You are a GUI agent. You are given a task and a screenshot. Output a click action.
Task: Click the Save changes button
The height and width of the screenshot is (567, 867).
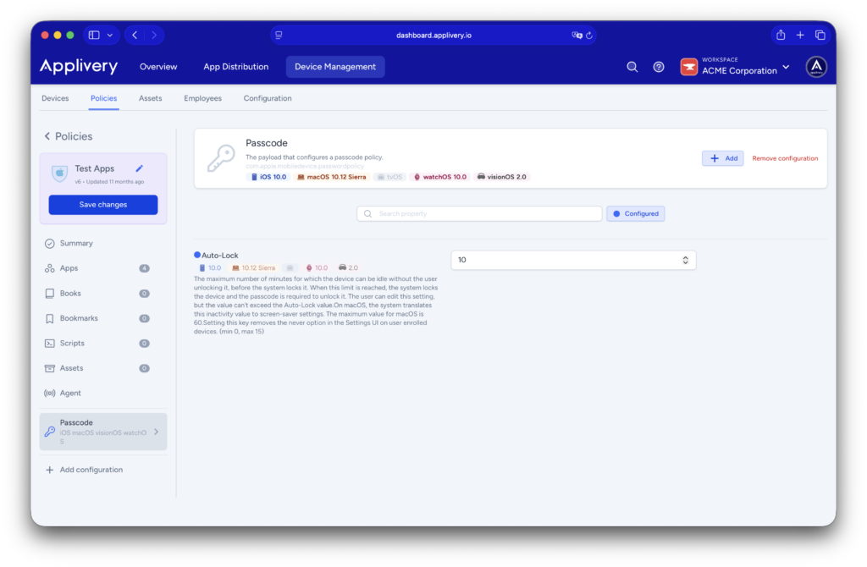coord(103,205)
